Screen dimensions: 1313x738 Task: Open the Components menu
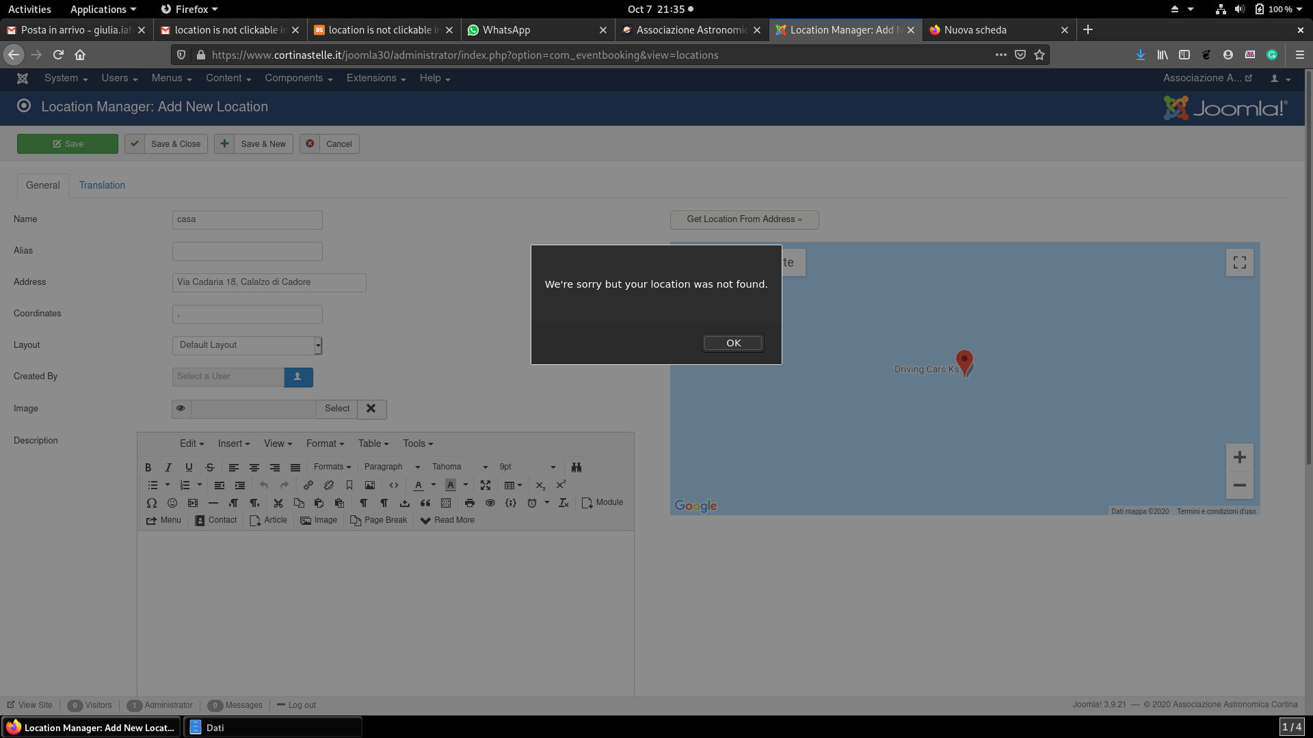click(x=298, y=78)
